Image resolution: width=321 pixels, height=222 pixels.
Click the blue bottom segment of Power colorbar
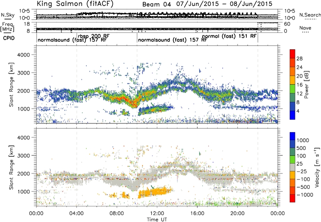pos(293,115)
